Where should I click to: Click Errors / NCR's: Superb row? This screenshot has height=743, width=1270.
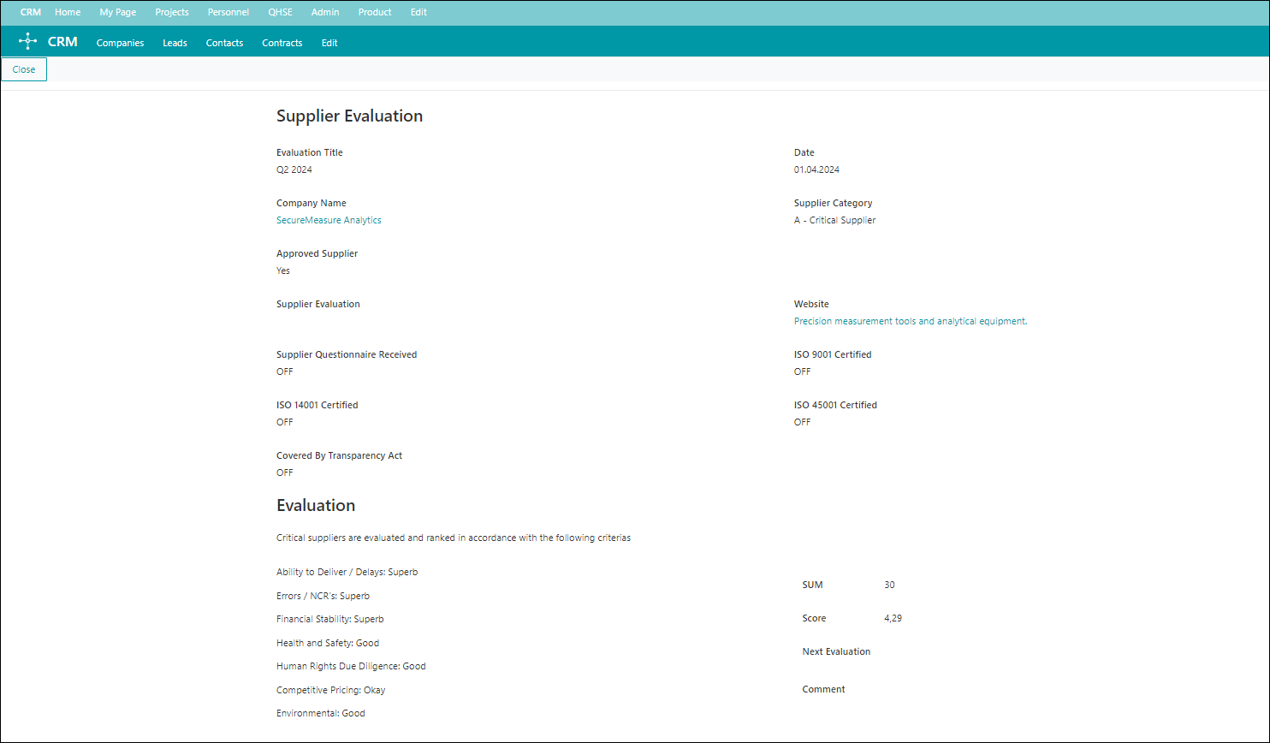tap(323, 596)
